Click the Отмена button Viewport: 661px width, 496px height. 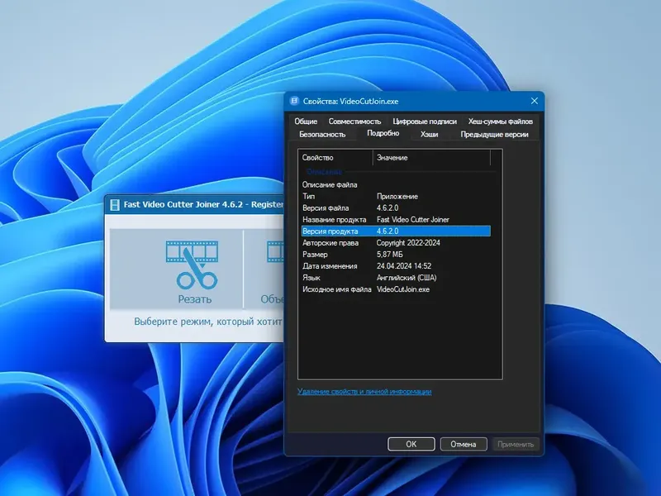tap(464, 444)
